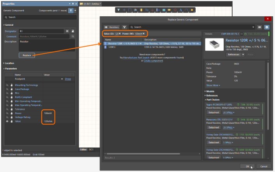Toggle the blue details info icon in the dialog
Image resolution: width=275 pixels, height=172 pixels.
tap(267, 27)
